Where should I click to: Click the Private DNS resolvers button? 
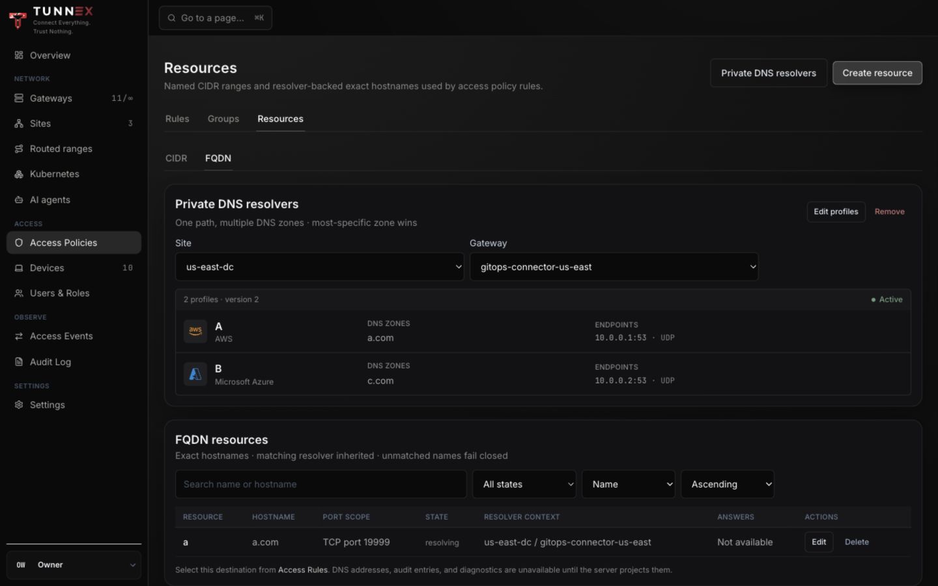[769, 73]
